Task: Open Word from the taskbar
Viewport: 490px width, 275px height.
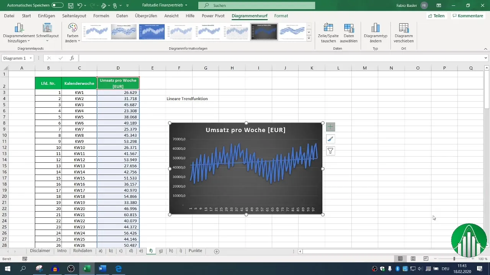Action: [102, 269]
